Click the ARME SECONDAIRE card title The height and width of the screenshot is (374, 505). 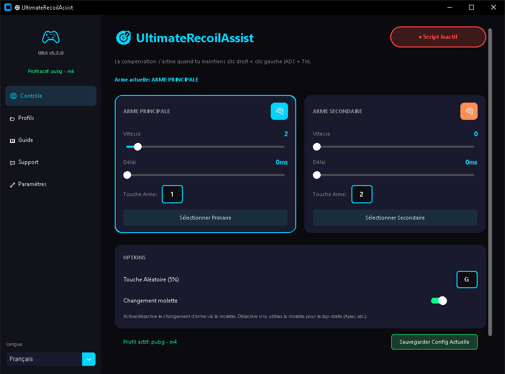pyautogui.click(x=337, y=111)
